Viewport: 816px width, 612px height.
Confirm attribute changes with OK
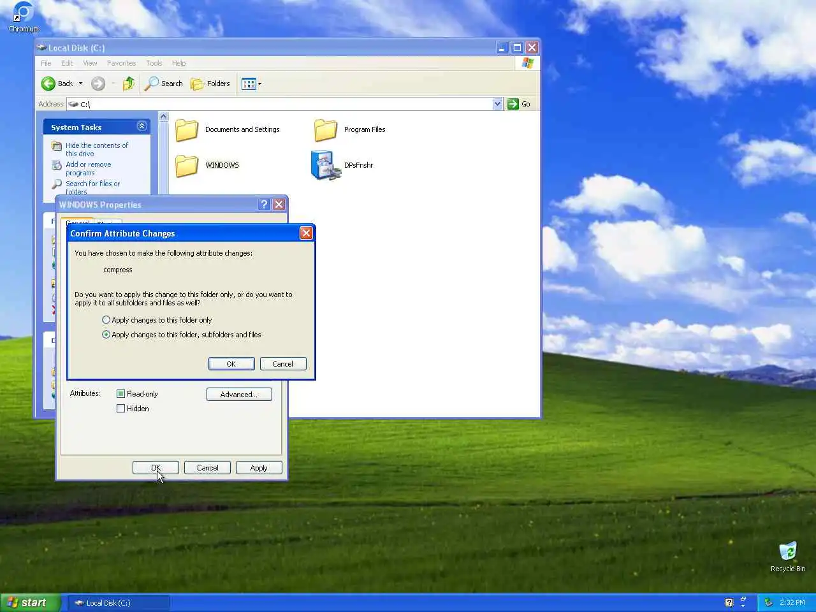(231, 364)
